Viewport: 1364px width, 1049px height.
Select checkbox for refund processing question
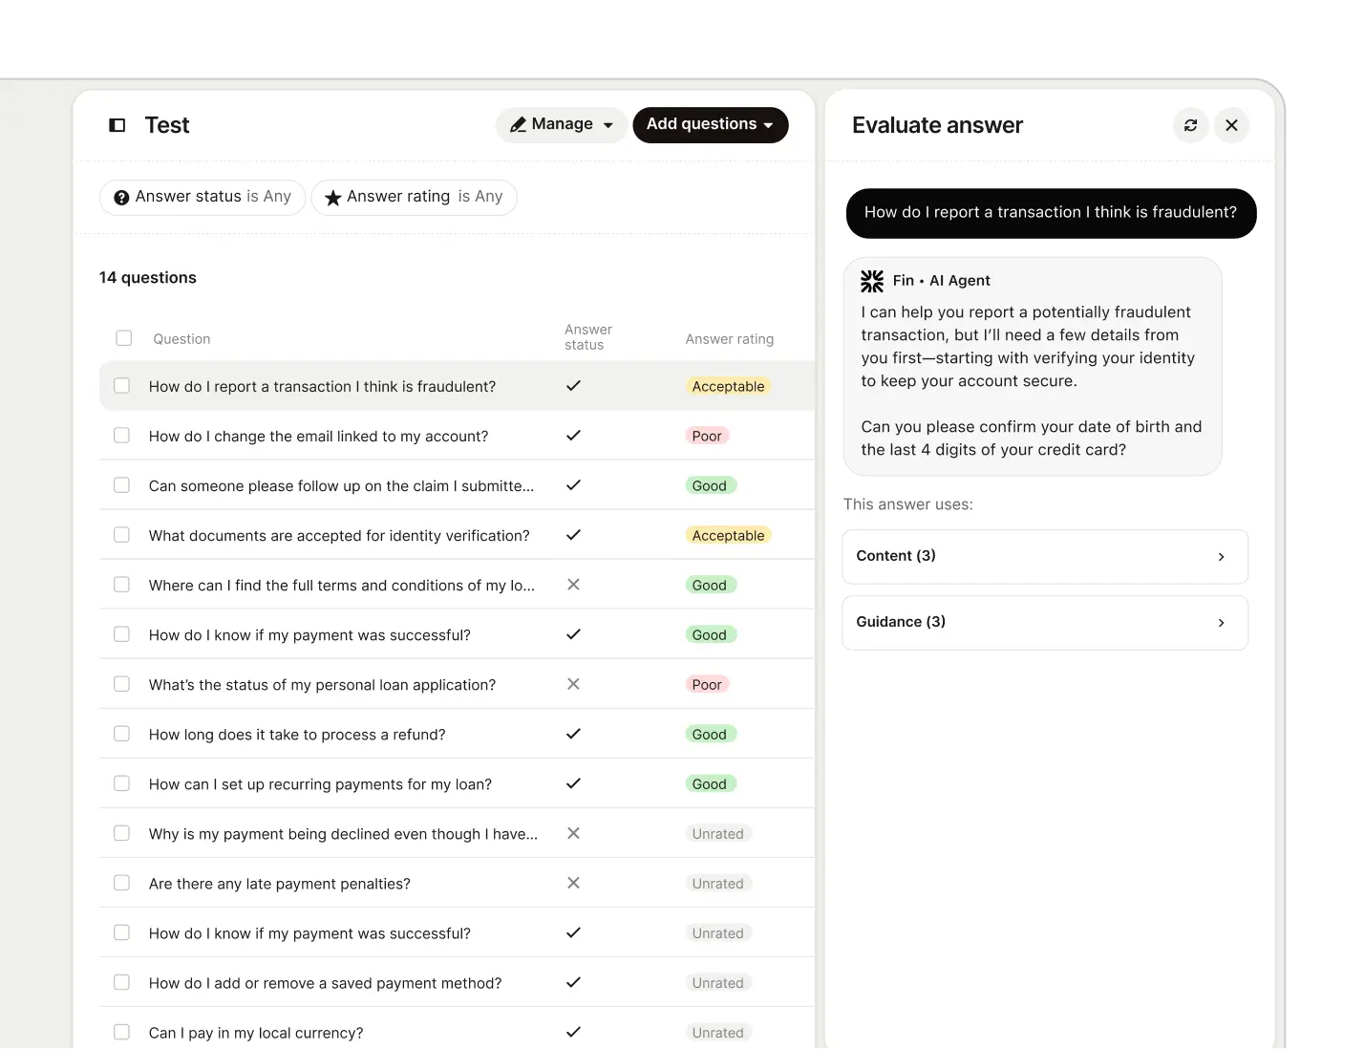click(121, 734)
